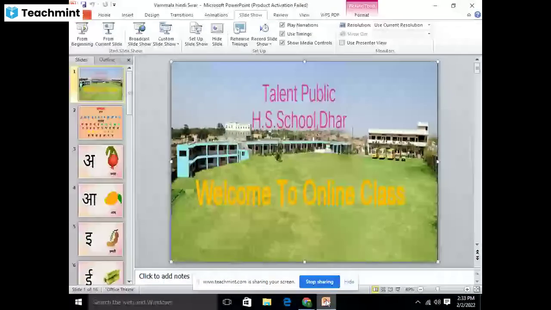Open the Home ribbon tab
The width and height of the screenshot is (551, 310).
104,15
